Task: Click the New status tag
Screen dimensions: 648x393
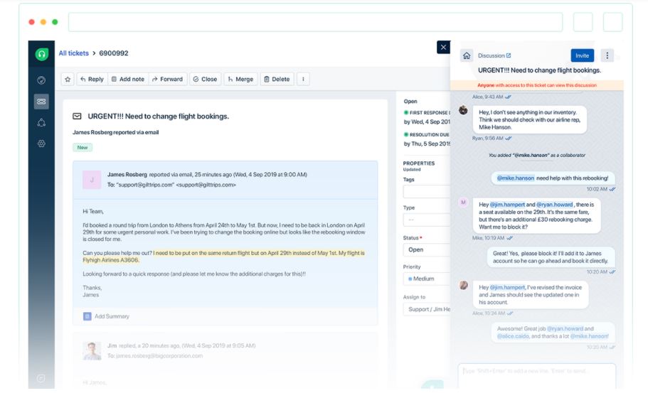Action: click(83, 147)
